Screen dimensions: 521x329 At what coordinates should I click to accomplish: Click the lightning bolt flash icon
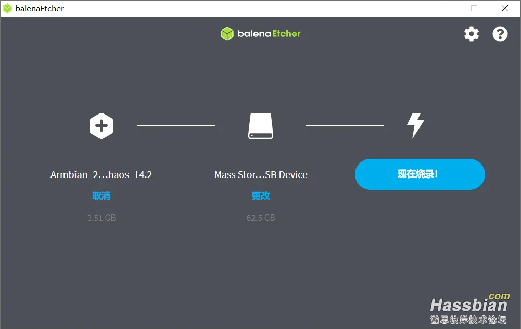(x=416, y=125)
